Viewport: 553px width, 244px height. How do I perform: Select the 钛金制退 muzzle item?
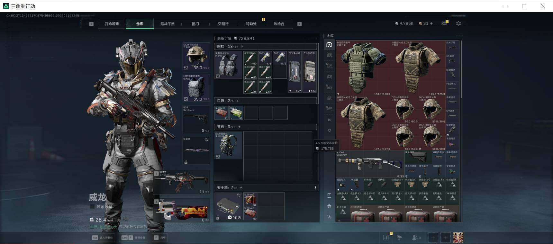point(452,130)
